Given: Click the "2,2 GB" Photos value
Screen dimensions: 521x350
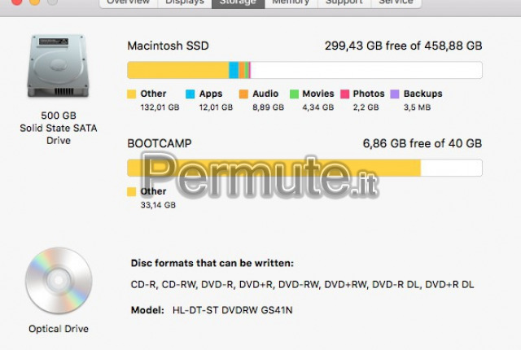Looking at the screenshot, I should [366, 107].
